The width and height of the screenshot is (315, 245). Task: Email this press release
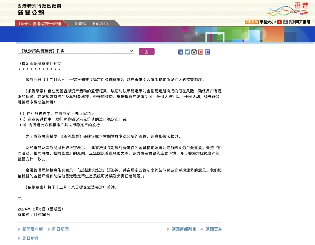tap(194, 52)
